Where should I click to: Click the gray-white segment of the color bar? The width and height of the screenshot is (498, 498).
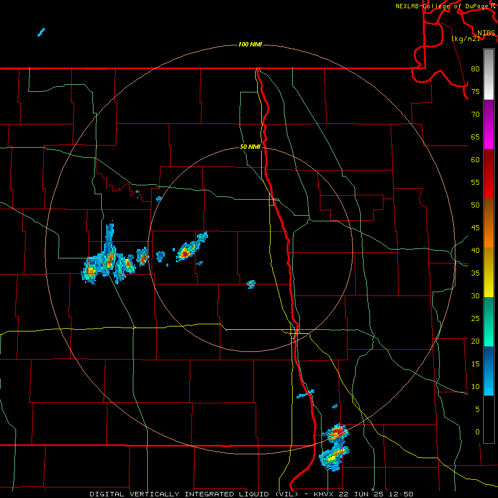[x=489, y=74]
